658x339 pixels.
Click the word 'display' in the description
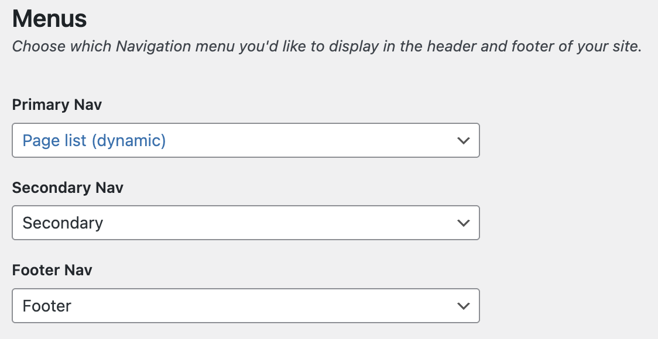point(352,47)
